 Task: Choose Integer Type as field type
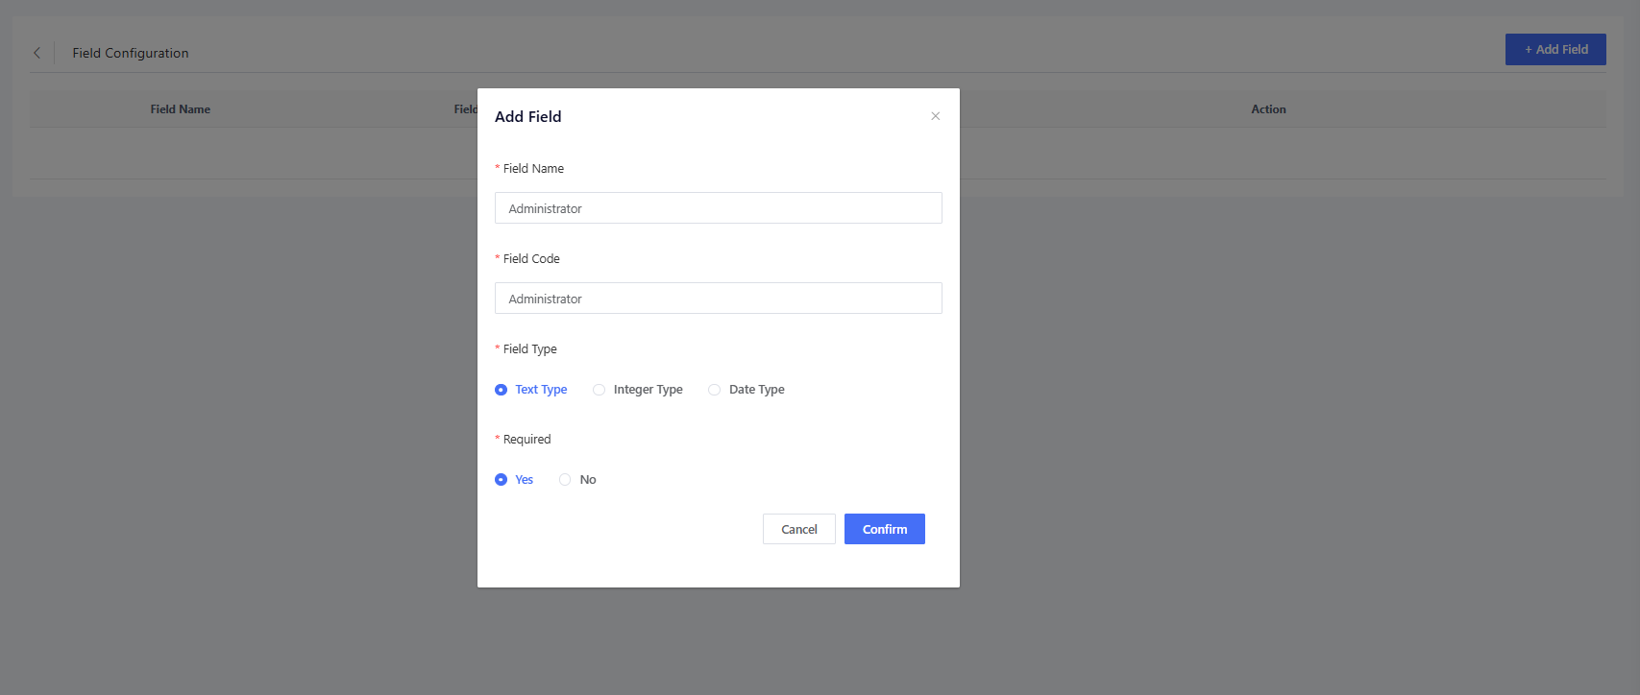[x=600, y=390]
